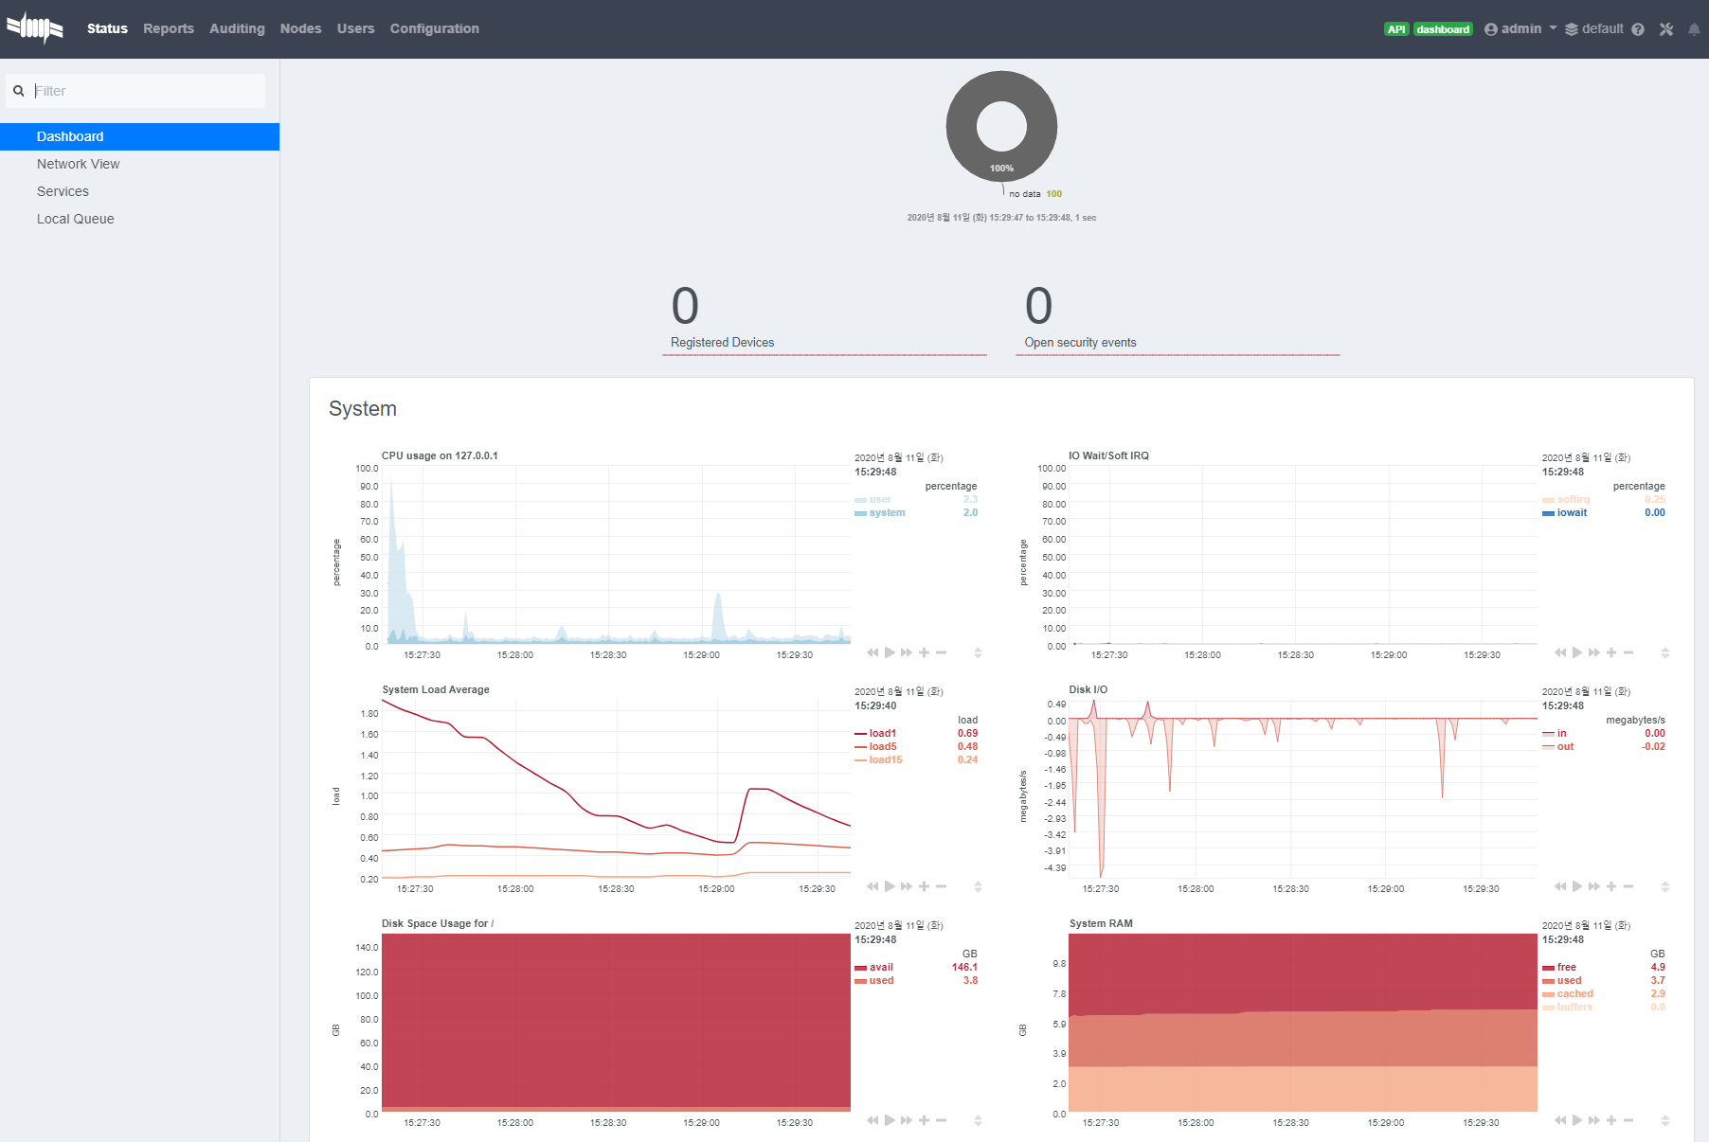Open the Auditing menu

237,28
